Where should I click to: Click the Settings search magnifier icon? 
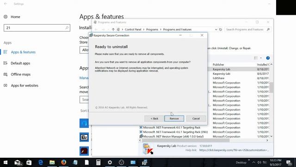click(x=67, y=28)
